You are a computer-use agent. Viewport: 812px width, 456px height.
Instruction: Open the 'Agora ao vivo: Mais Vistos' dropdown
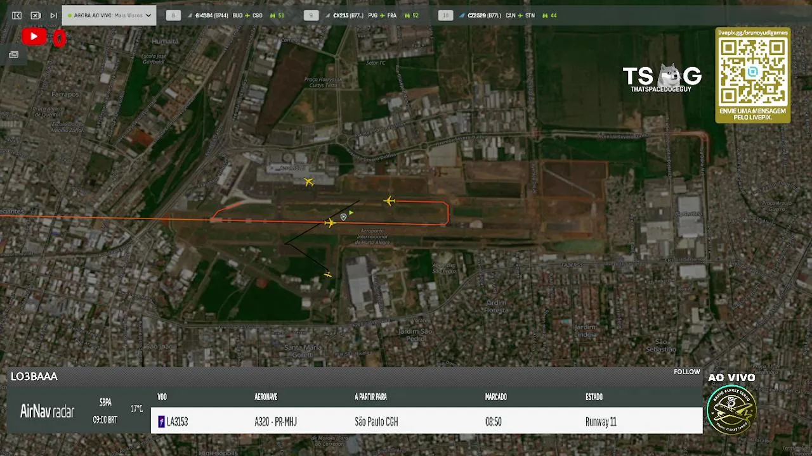tap(109, 15)
